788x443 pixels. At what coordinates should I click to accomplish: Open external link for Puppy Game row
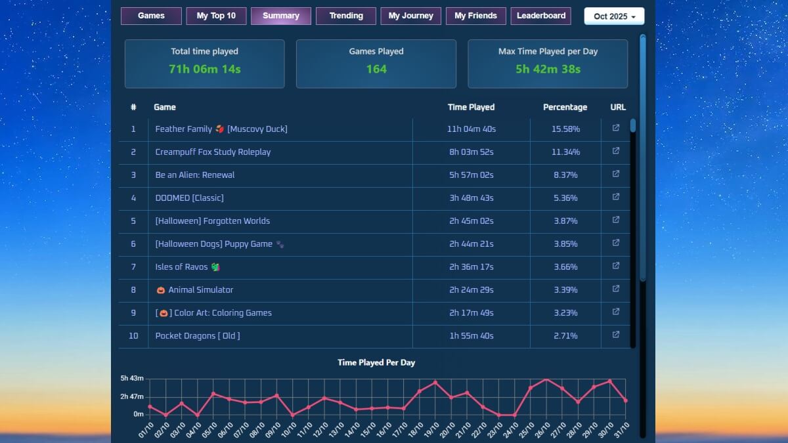pos(615,243)
